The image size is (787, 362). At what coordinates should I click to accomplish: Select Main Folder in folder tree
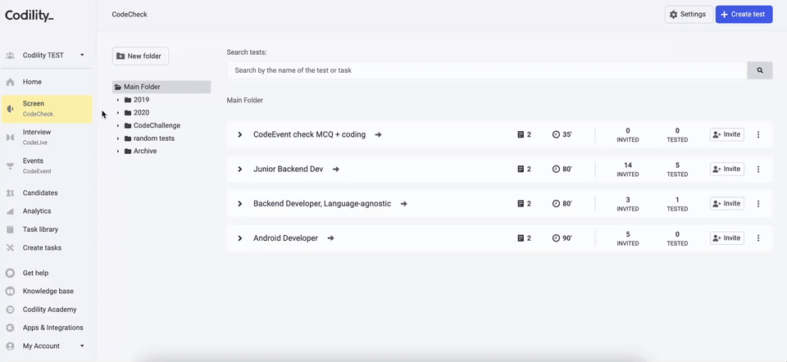click(x=161, y=88)
